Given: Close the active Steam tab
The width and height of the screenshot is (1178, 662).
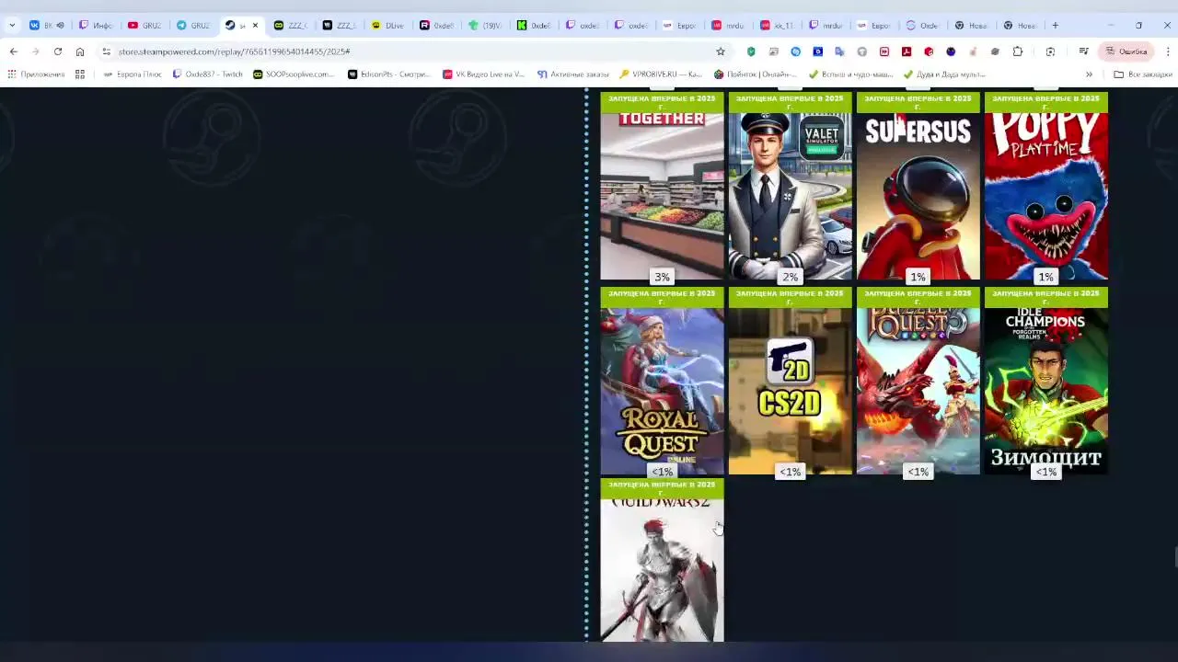Looking at the screenshot, I should tap(255, 26).
